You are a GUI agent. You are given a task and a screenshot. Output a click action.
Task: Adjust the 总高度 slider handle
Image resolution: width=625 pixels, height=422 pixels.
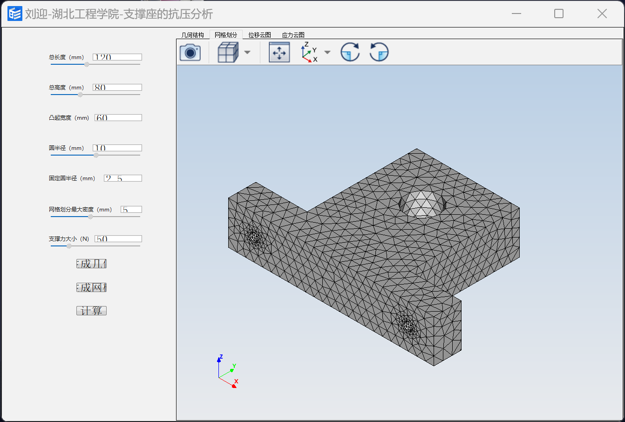coord(80,95)
